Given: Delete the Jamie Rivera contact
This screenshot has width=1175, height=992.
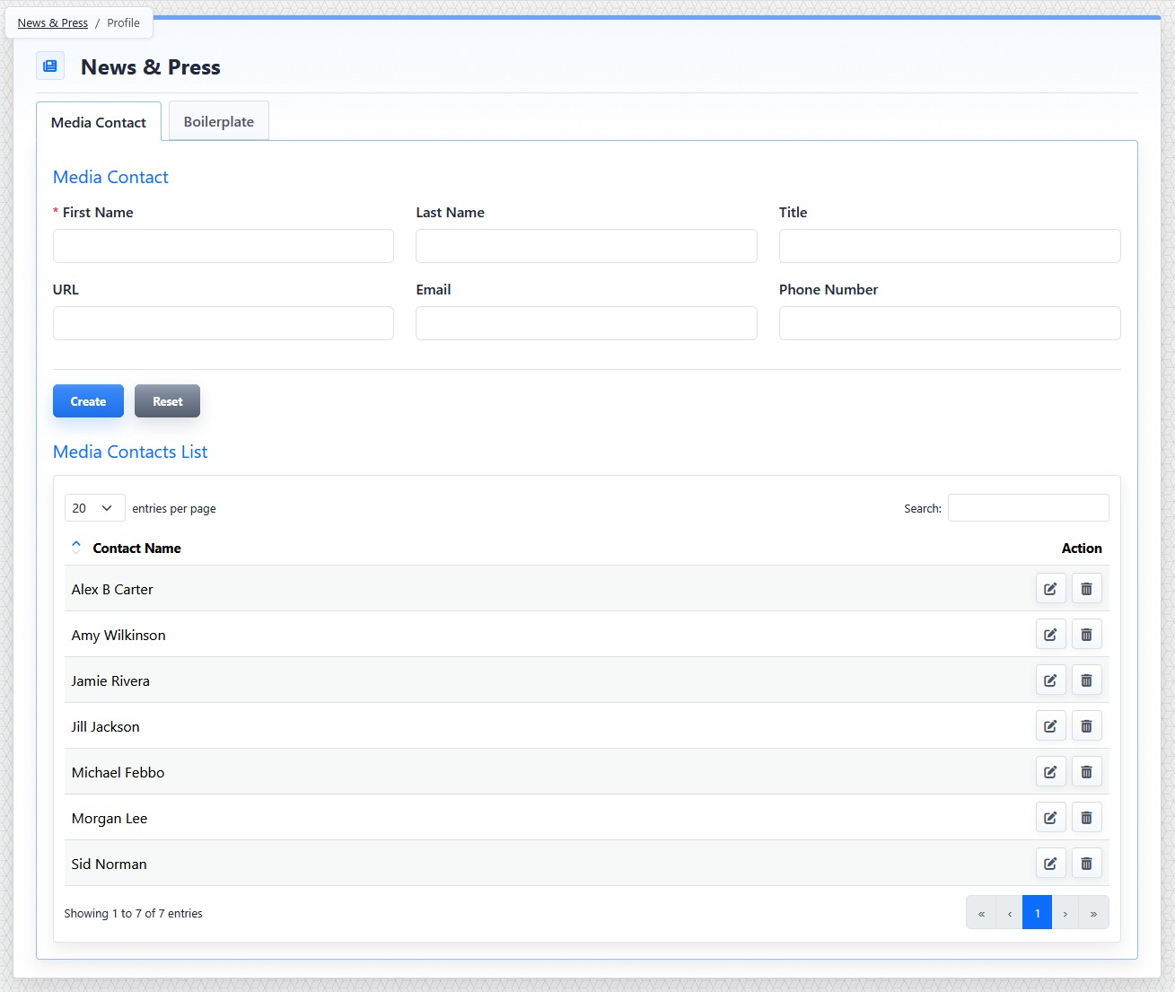Looking at the screenshot, I should coord(1086,680).
